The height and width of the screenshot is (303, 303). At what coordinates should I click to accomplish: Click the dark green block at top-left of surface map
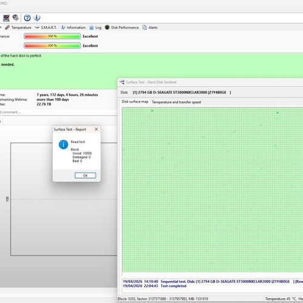pyautogui.click(x=152, y=110)
